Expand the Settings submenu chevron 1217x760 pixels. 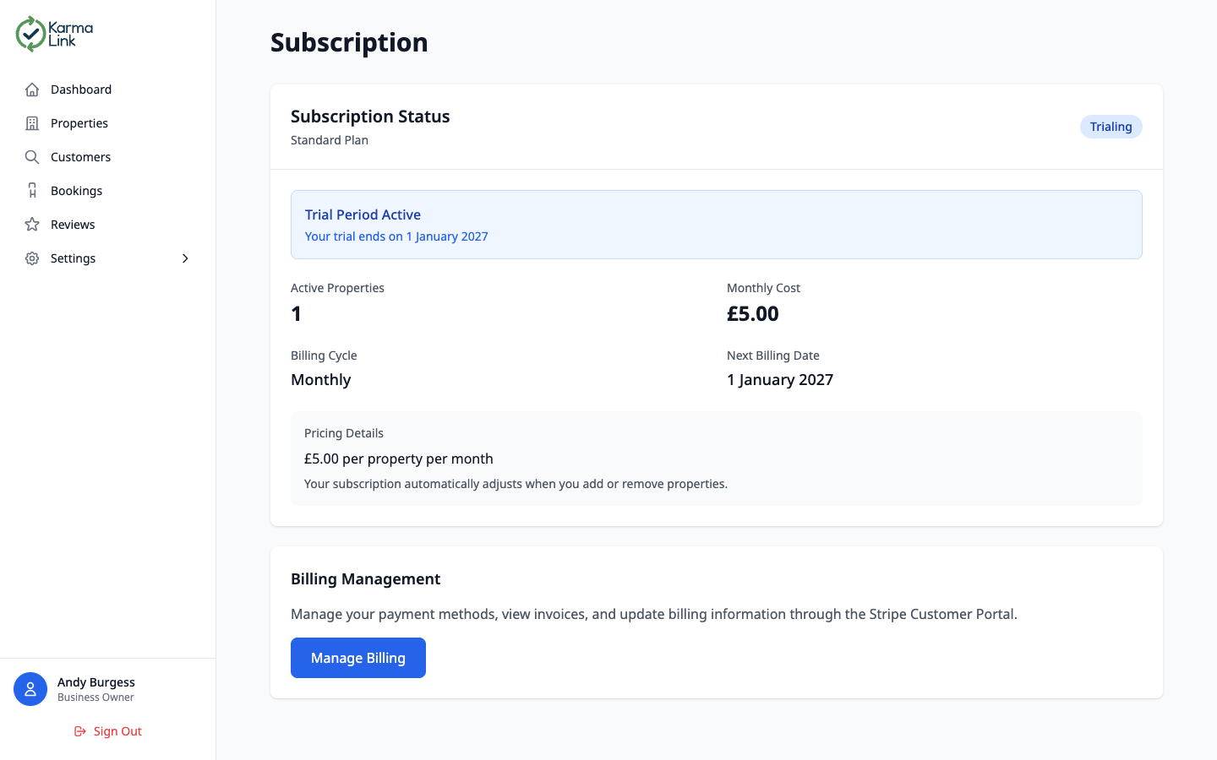(185, 258)
